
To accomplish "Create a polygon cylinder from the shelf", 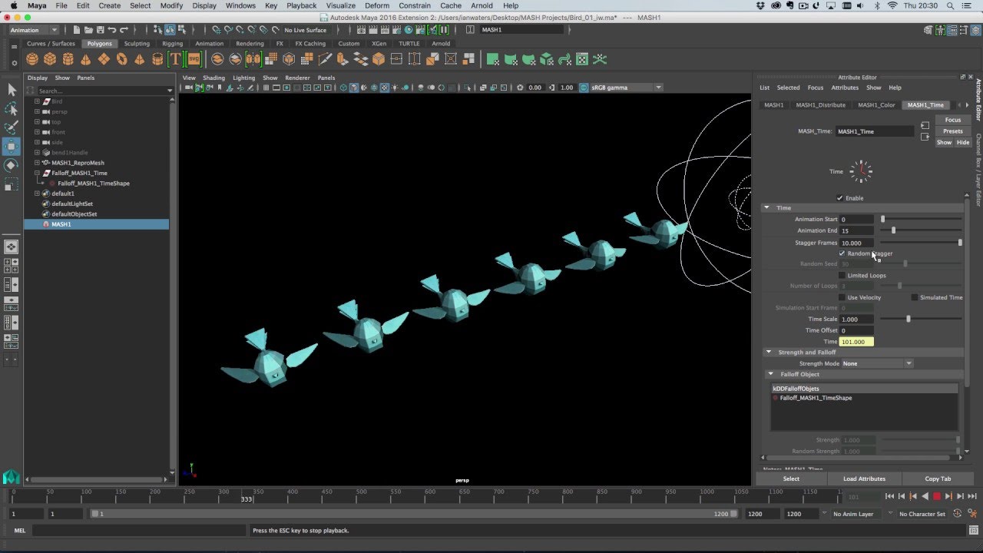I will (x=68, y=59).
